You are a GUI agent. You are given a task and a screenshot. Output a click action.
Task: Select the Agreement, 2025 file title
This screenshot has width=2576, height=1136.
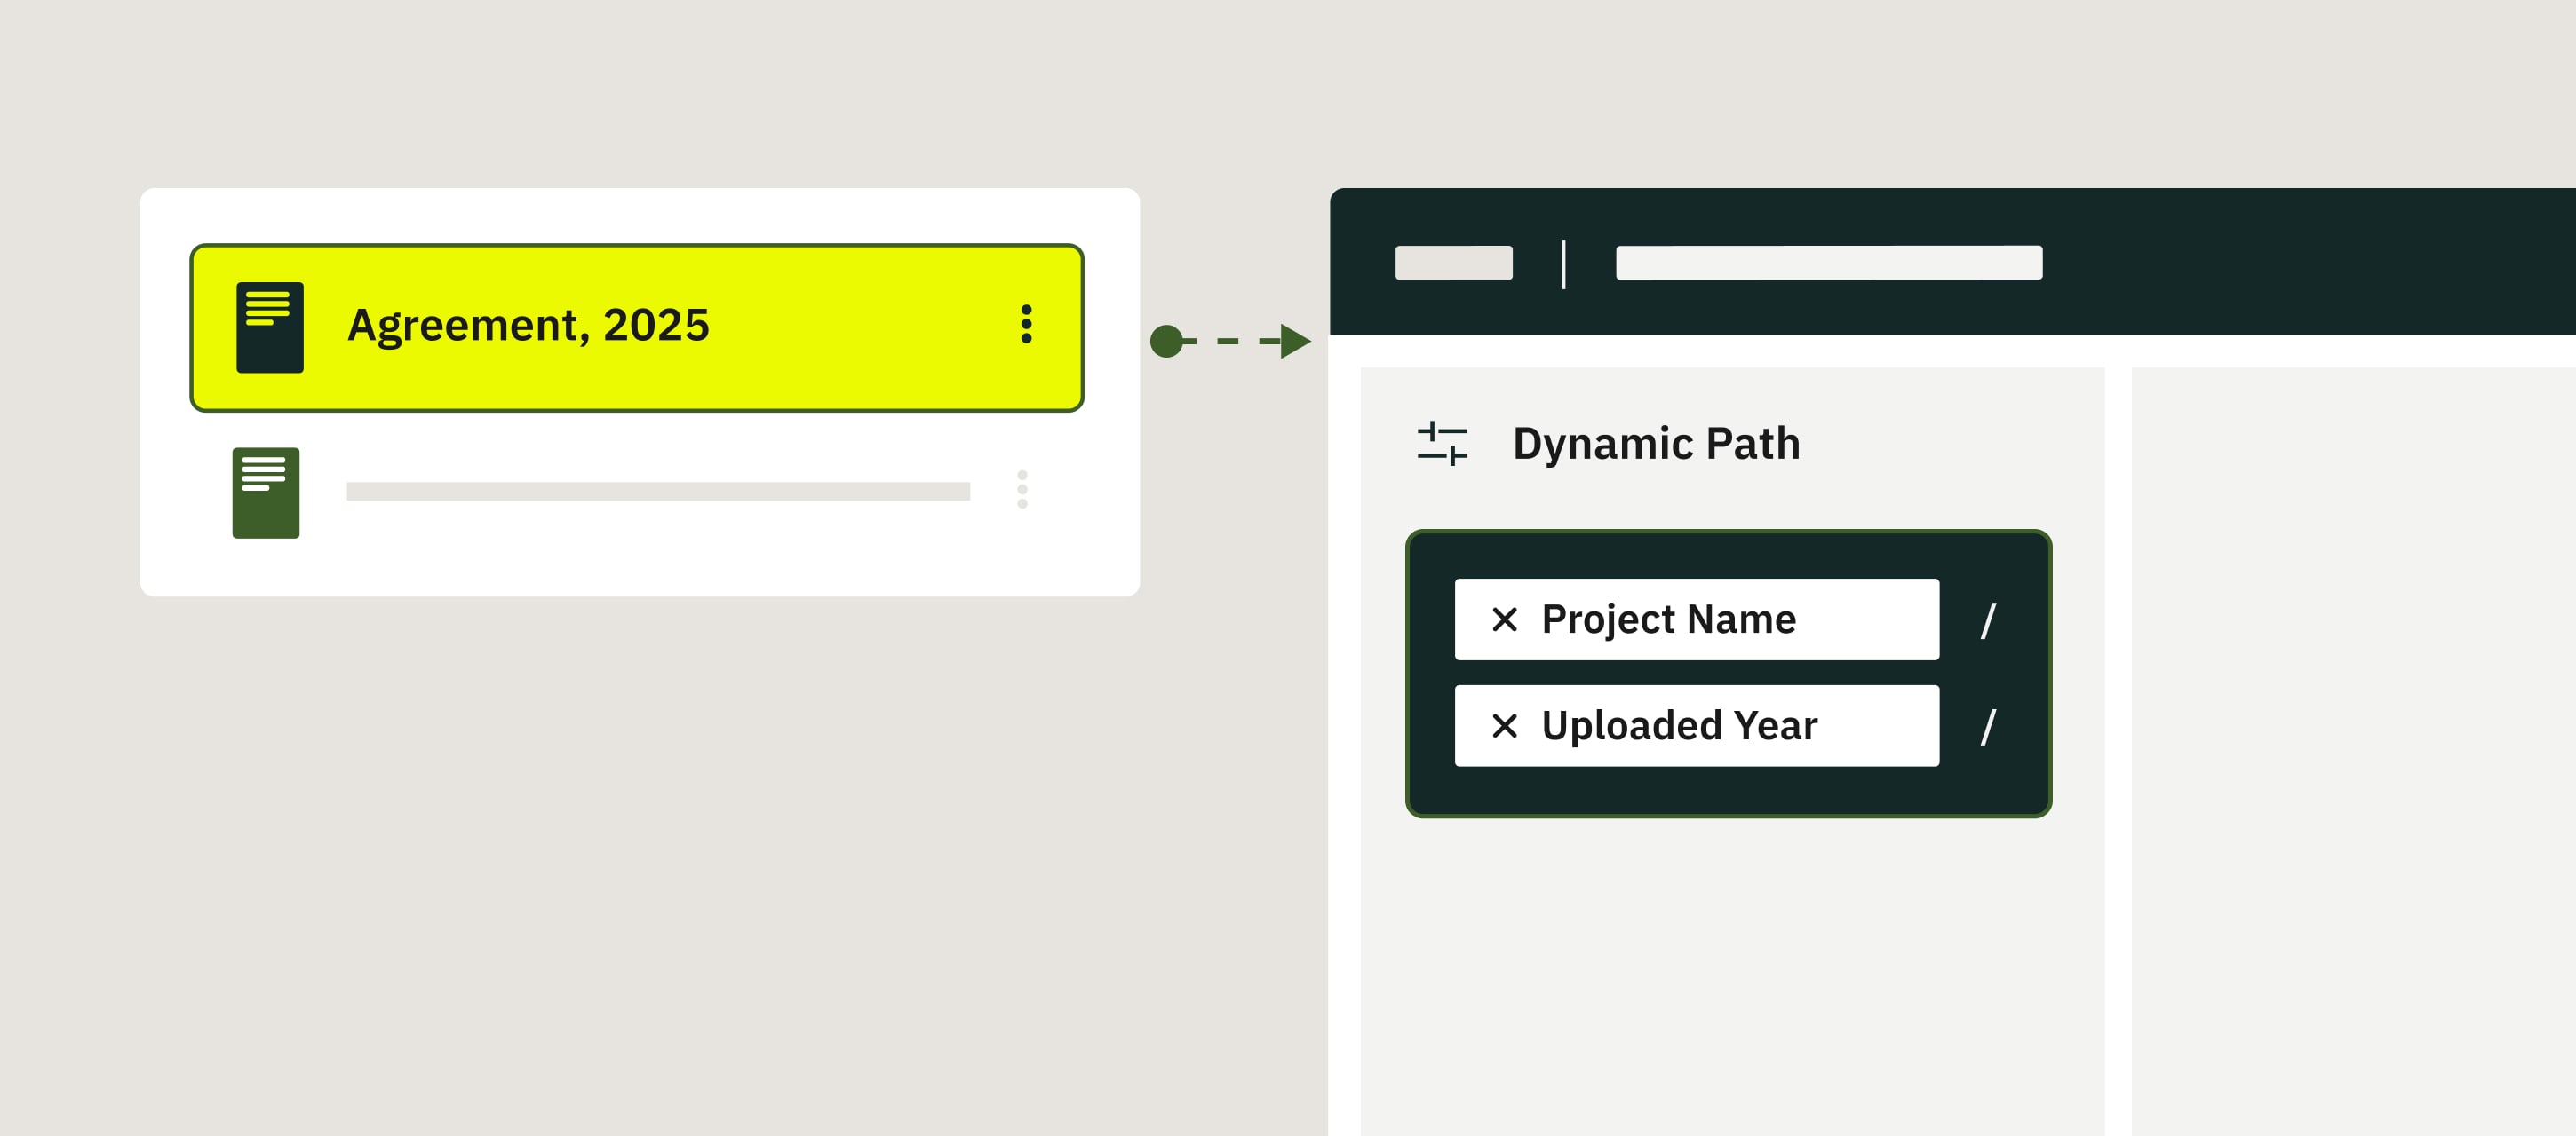[528, 326]
